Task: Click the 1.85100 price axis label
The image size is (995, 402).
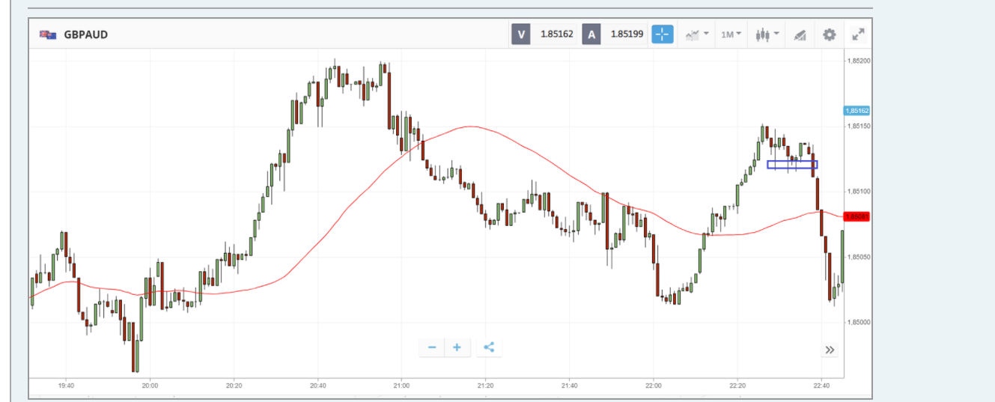Action: coord(858,192)
